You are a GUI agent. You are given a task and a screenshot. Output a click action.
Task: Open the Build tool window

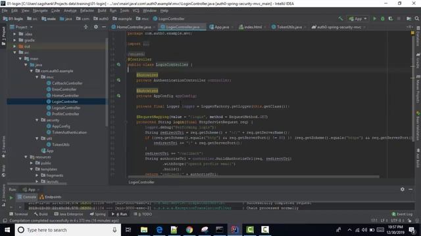tap(41, 214)
